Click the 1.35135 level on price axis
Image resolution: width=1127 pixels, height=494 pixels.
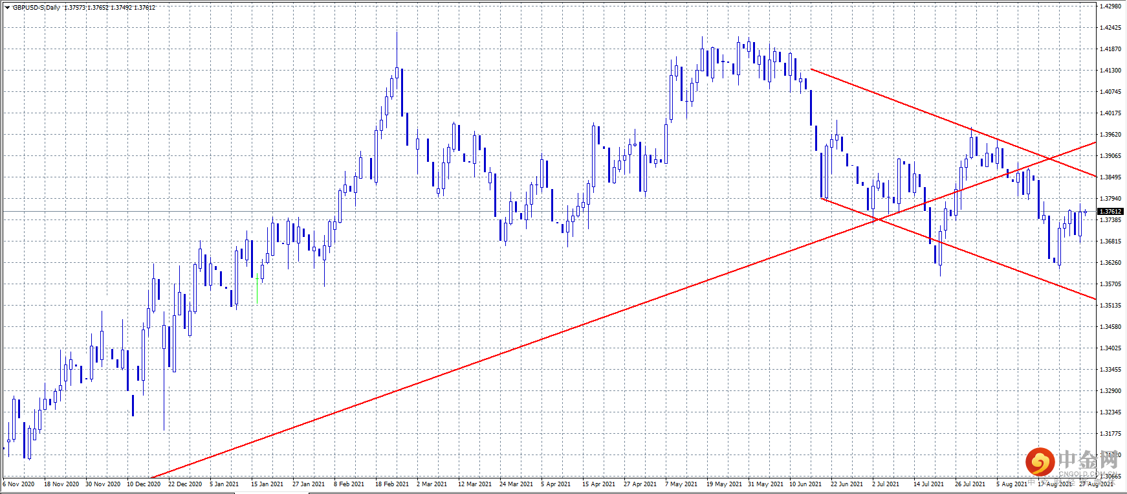click(x=1110, y=306)
